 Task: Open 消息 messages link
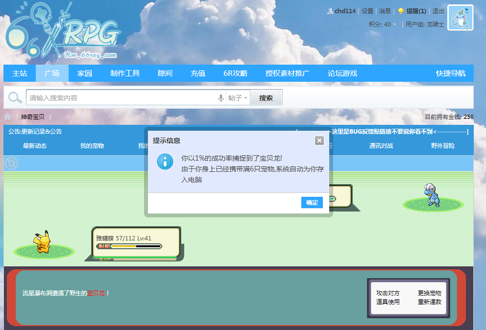coord(385,11)
